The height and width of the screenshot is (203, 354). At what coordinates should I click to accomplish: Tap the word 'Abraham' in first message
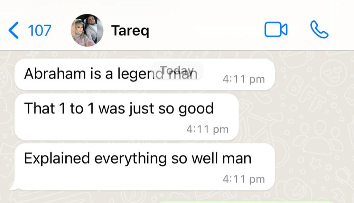55,74
